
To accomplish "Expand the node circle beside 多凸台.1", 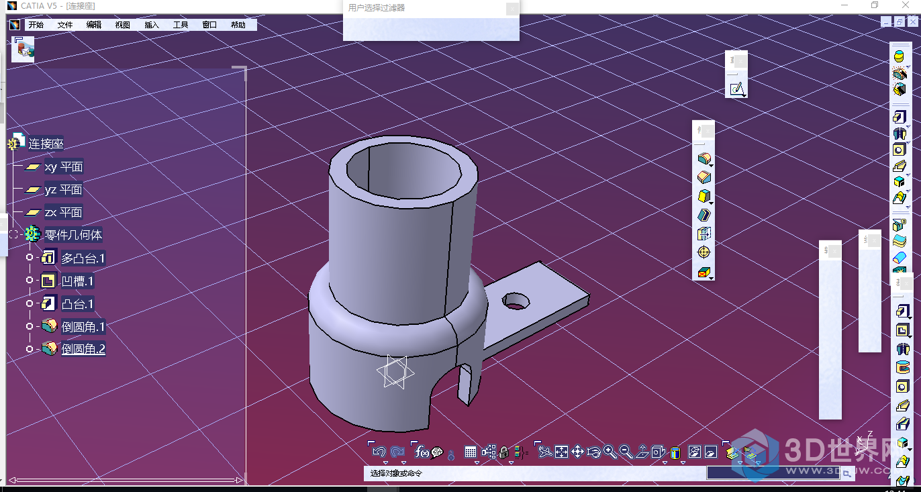I will pos(29,258).
